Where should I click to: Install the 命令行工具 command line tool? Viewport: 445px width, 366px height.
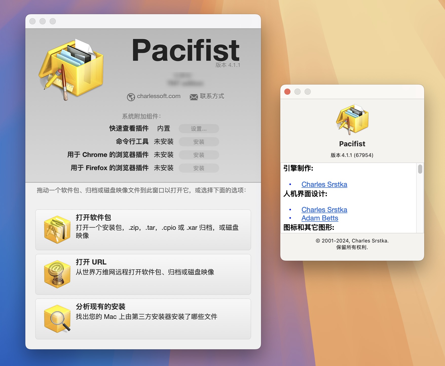[199, 142]
